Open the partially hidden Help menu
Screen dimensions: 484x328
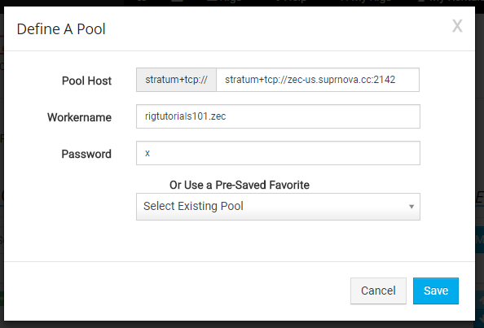pos(291,2)
